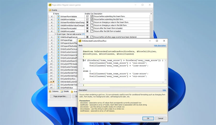Image resolution: width=216 pixels, height=125 pixels.
Task: Click the horizontal scroll left arrow in editor
Action: pyautogui.click(x=80, y=82)
